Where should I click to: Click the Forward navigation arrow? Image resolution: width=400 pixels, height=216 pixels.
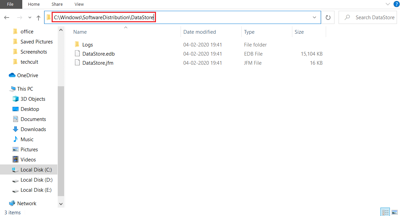19,18
